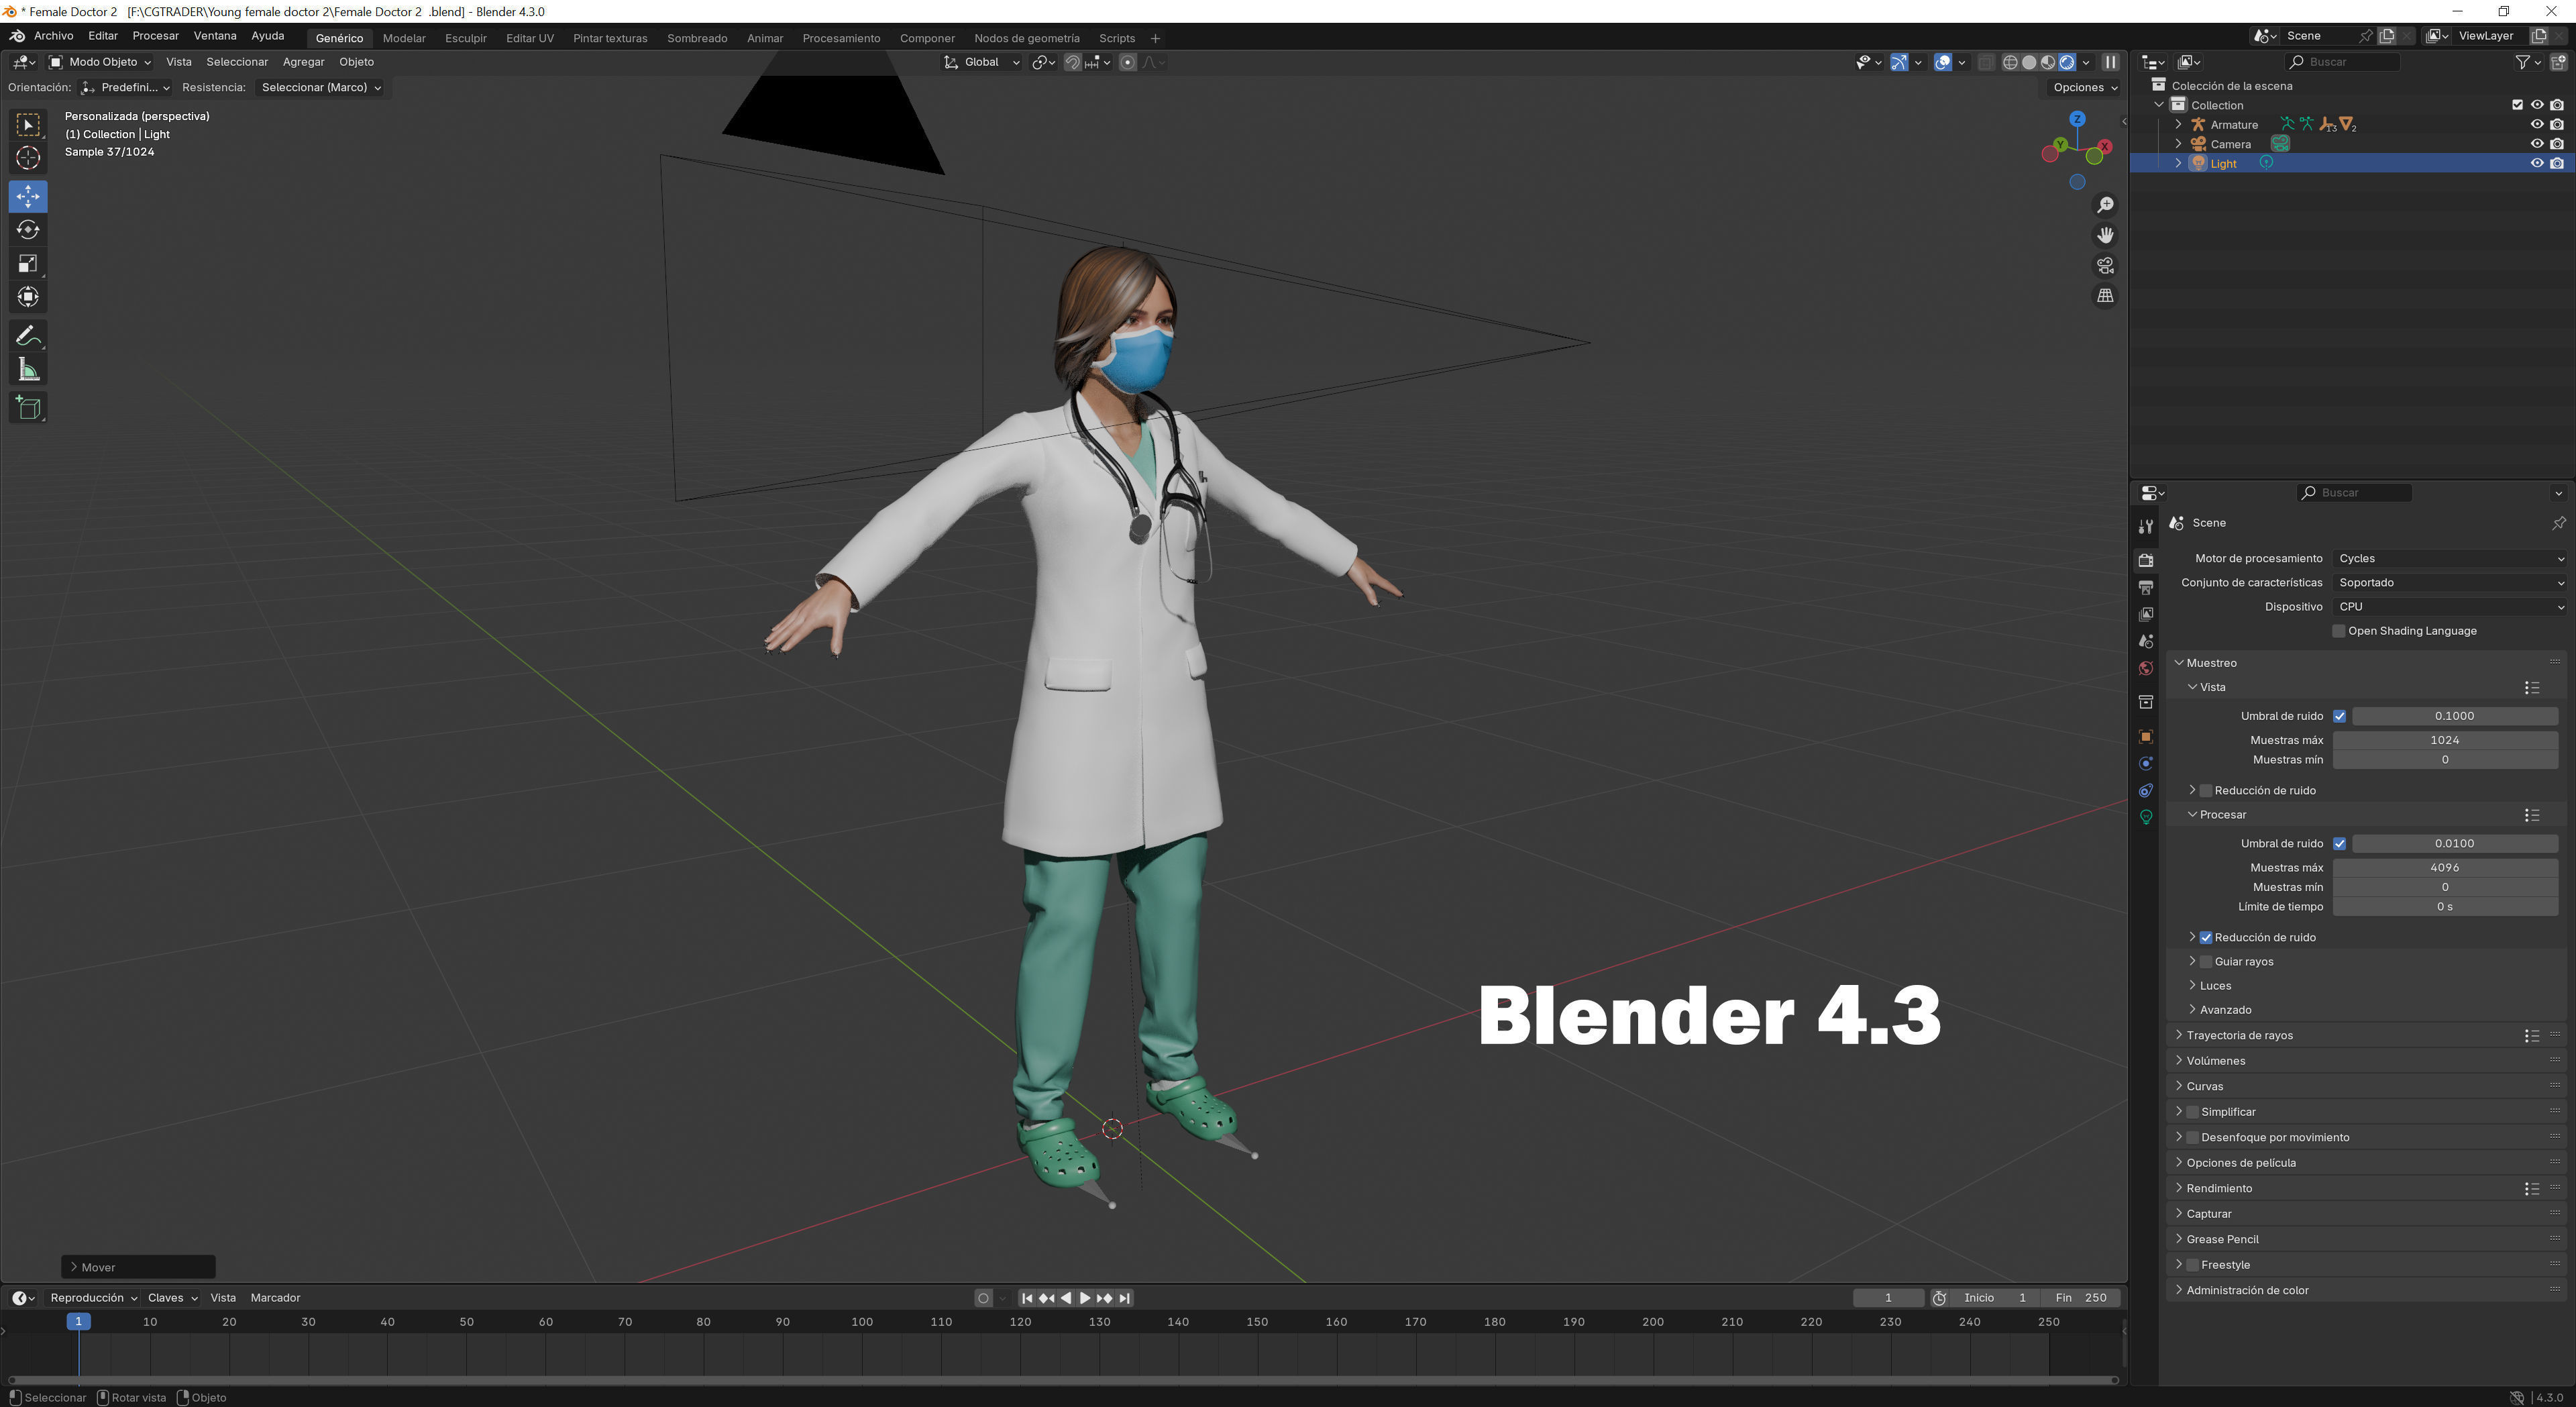Switch to material preview shading
This screenshot has width=2576, height=1407.
click(2048, 62)
